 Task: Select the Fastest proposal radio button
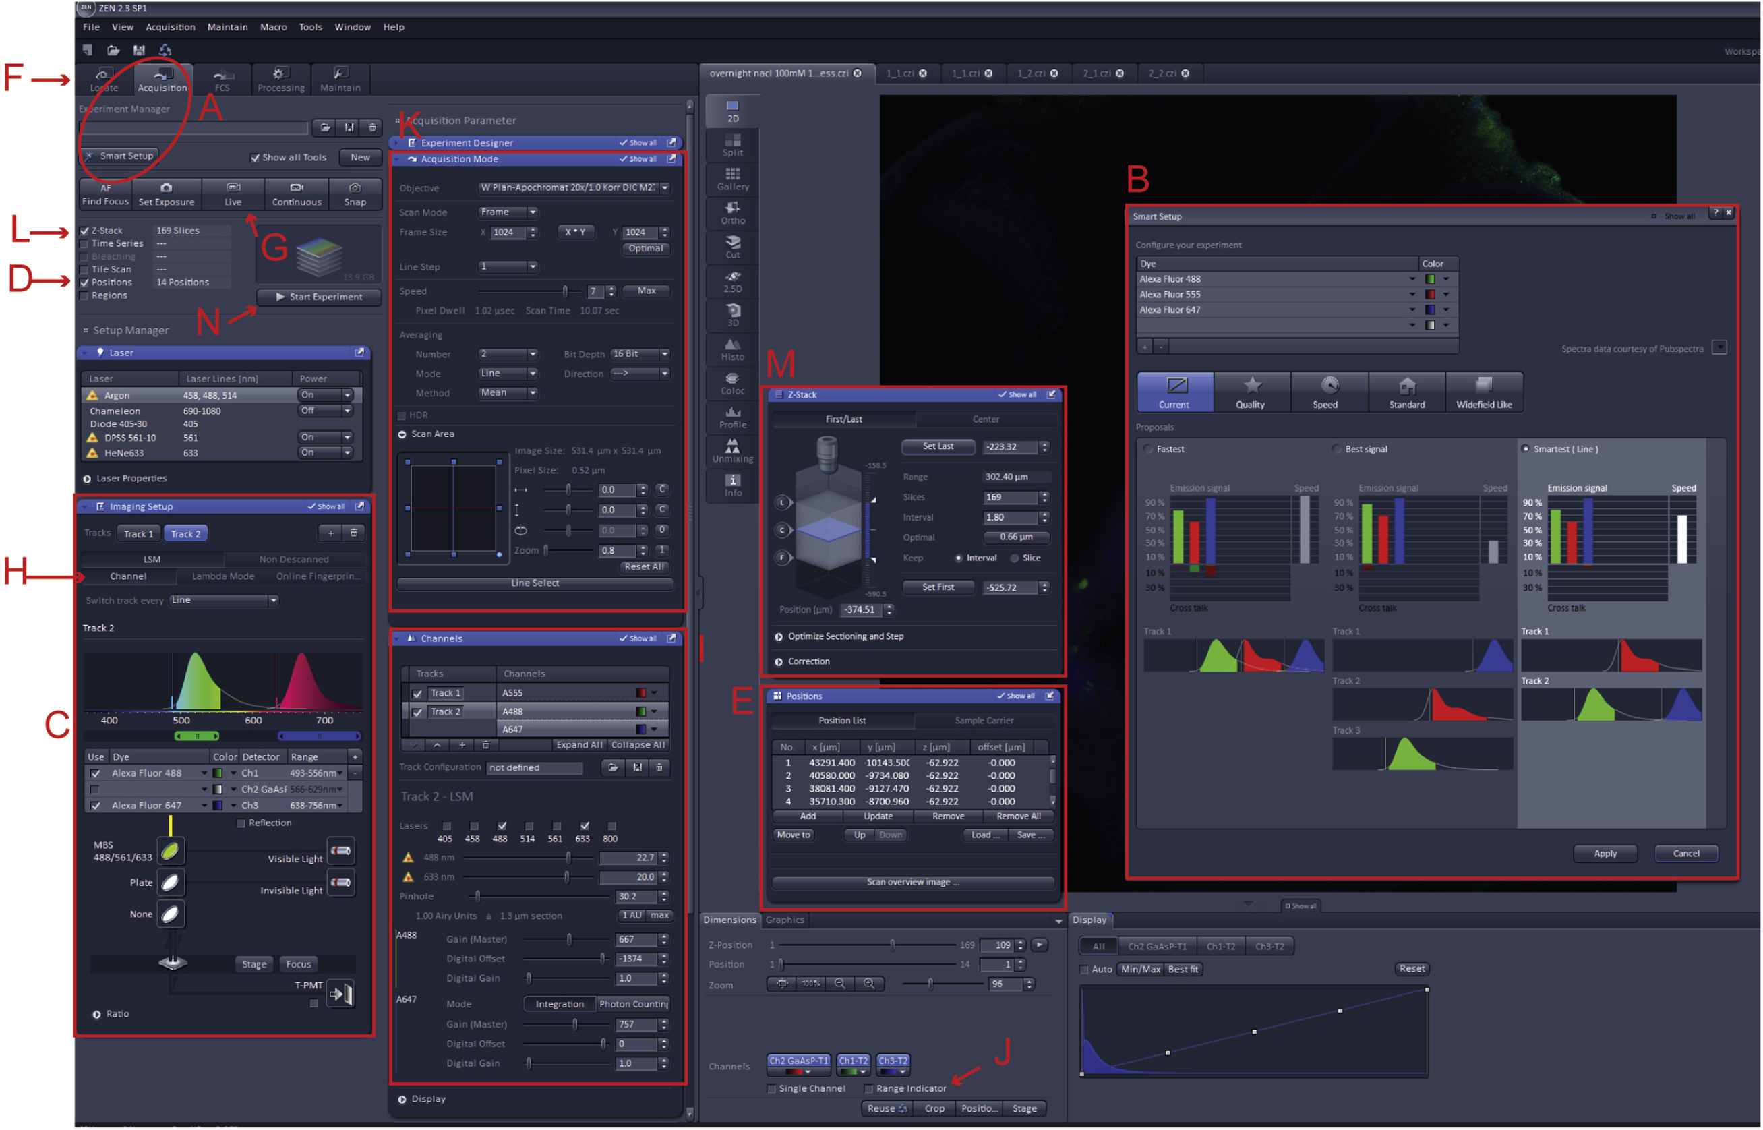[1149, 450]
